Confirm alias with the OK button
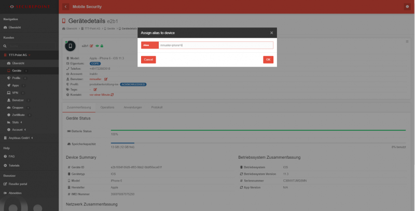This screenshot has width=415, height=211. point(268,59)
